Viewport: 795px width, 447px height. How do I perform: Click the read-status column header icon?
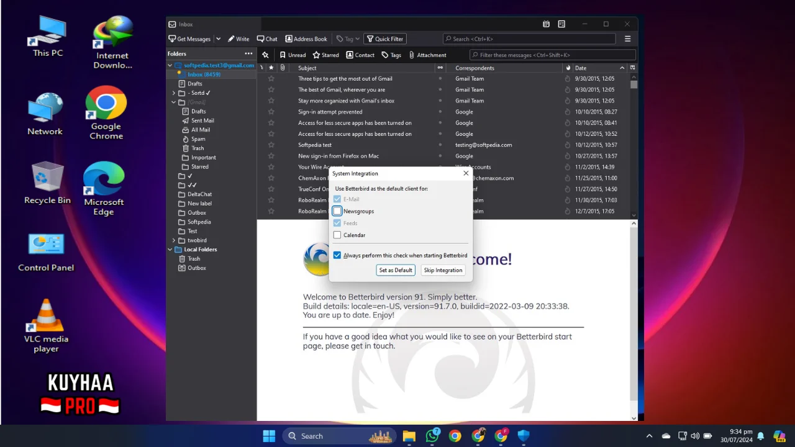tap(440, 68)
